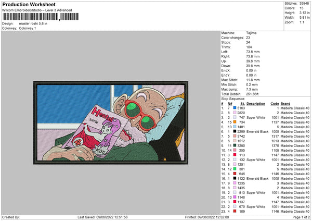The image size is (312, 221).
Task: Select the orange swatch with 734 stitches
Action: coord(235,122)
